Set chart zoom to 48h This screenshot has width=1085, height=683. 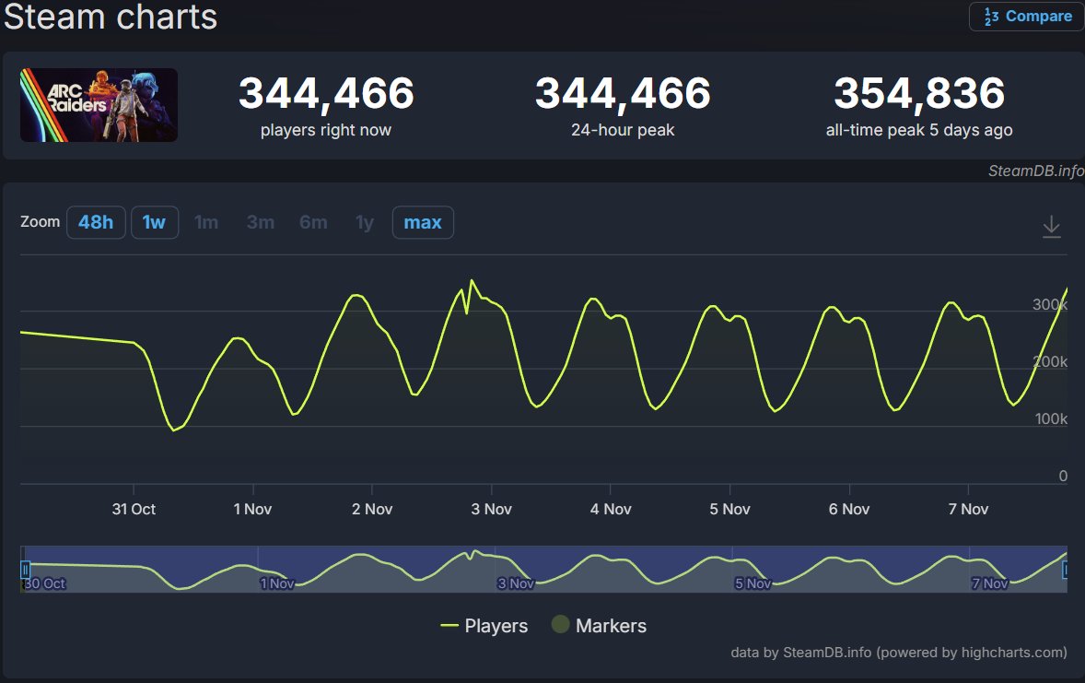click(96, 222)
